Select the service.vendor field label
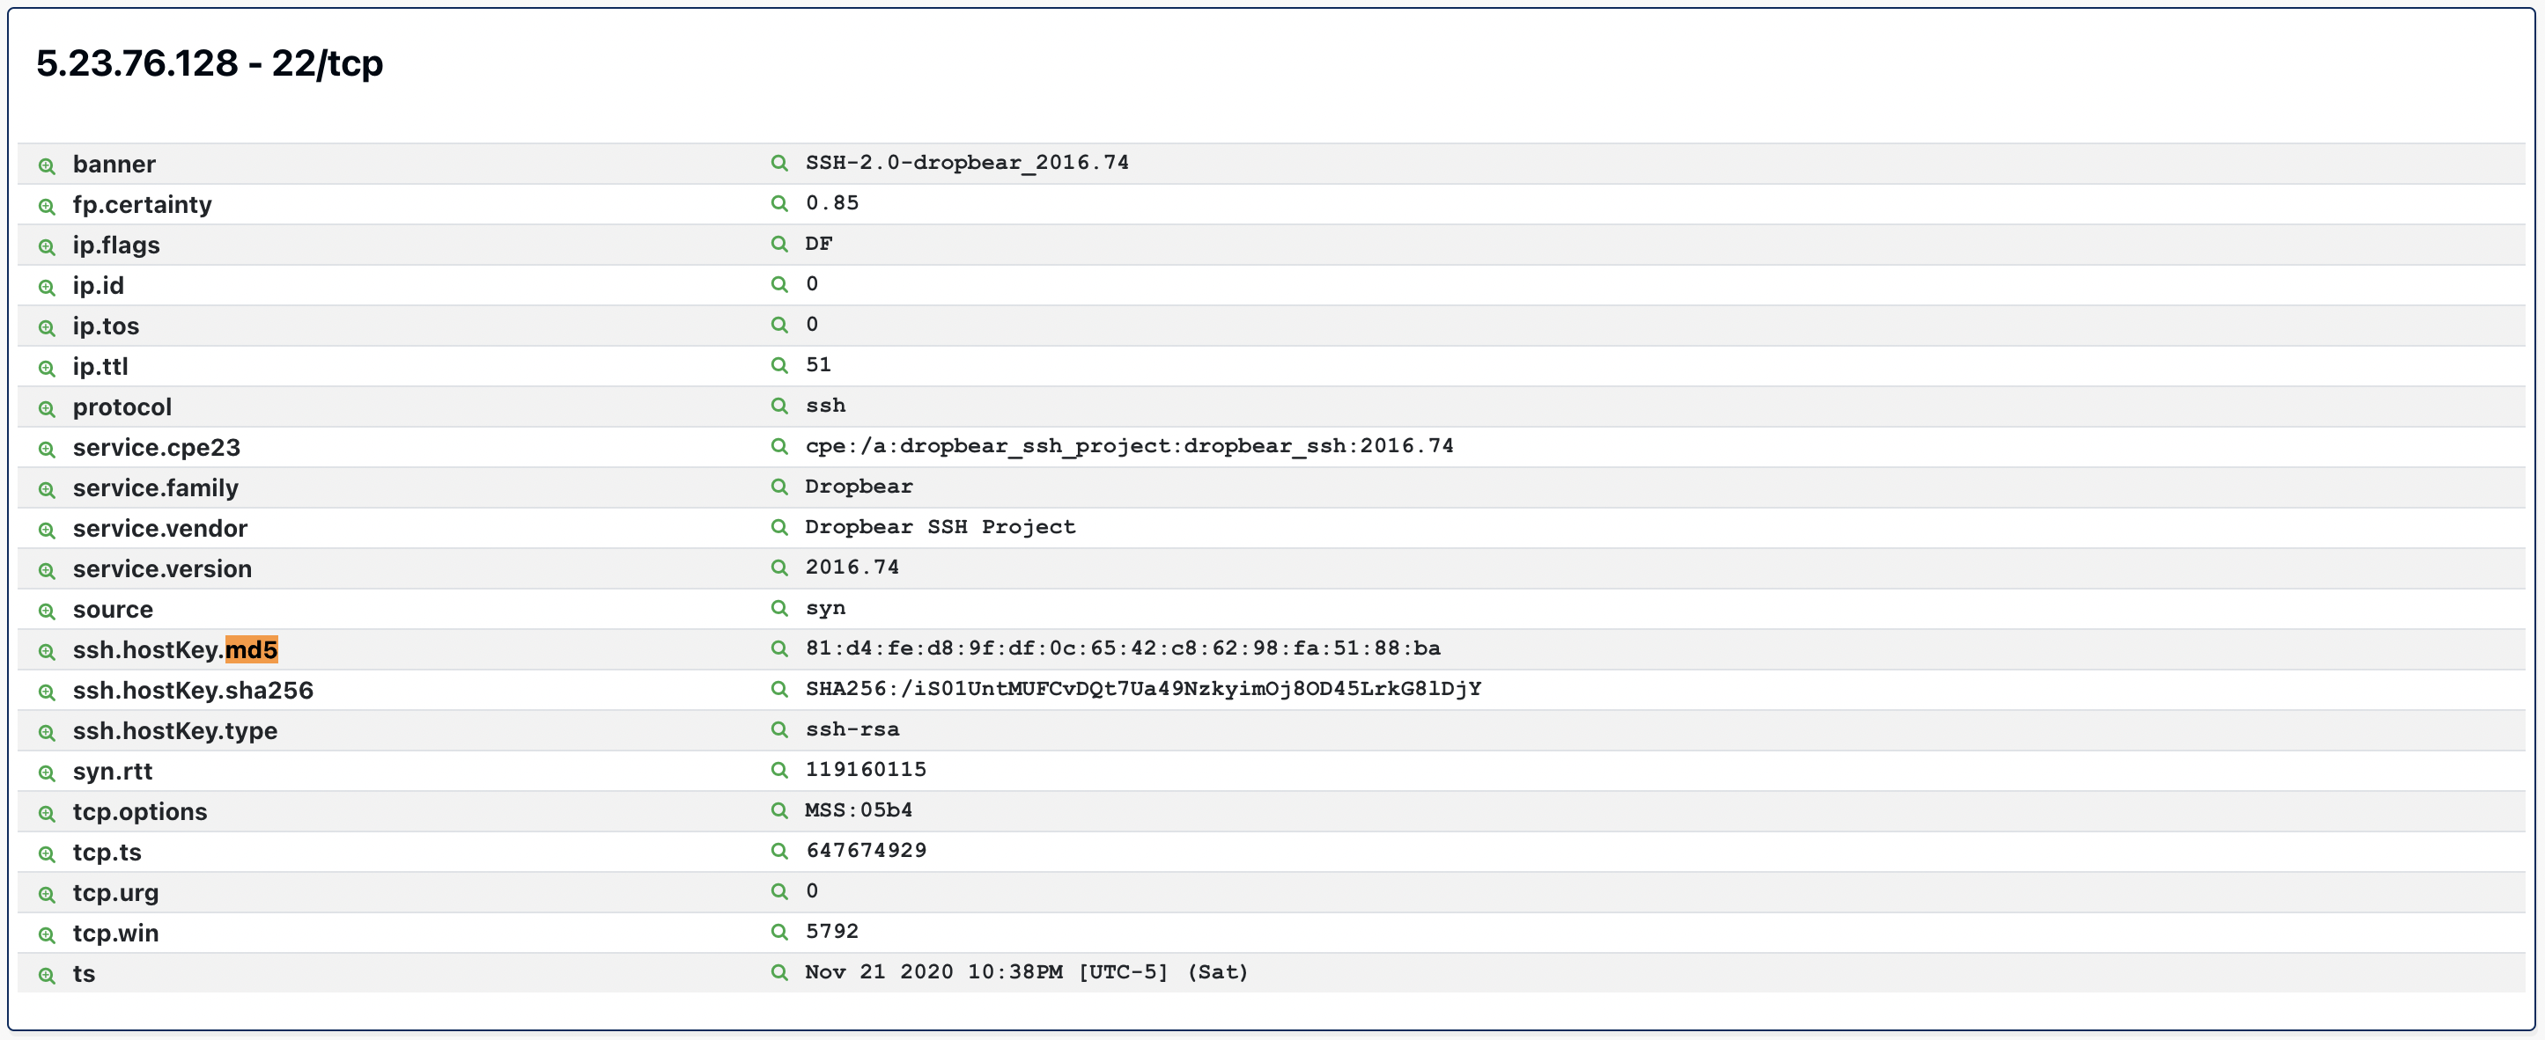The width and height of the screenshot is (2545, 1040). coord(160,528)
